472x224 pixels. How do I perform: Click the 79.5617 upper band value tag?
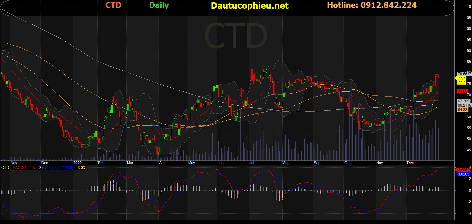[464, 74]
